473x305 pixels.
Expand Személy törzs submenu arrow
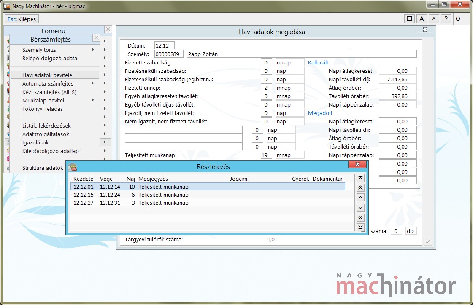(93, 49)
